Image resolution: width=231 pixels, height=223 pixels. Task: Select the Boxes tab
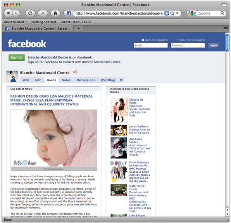52,80
